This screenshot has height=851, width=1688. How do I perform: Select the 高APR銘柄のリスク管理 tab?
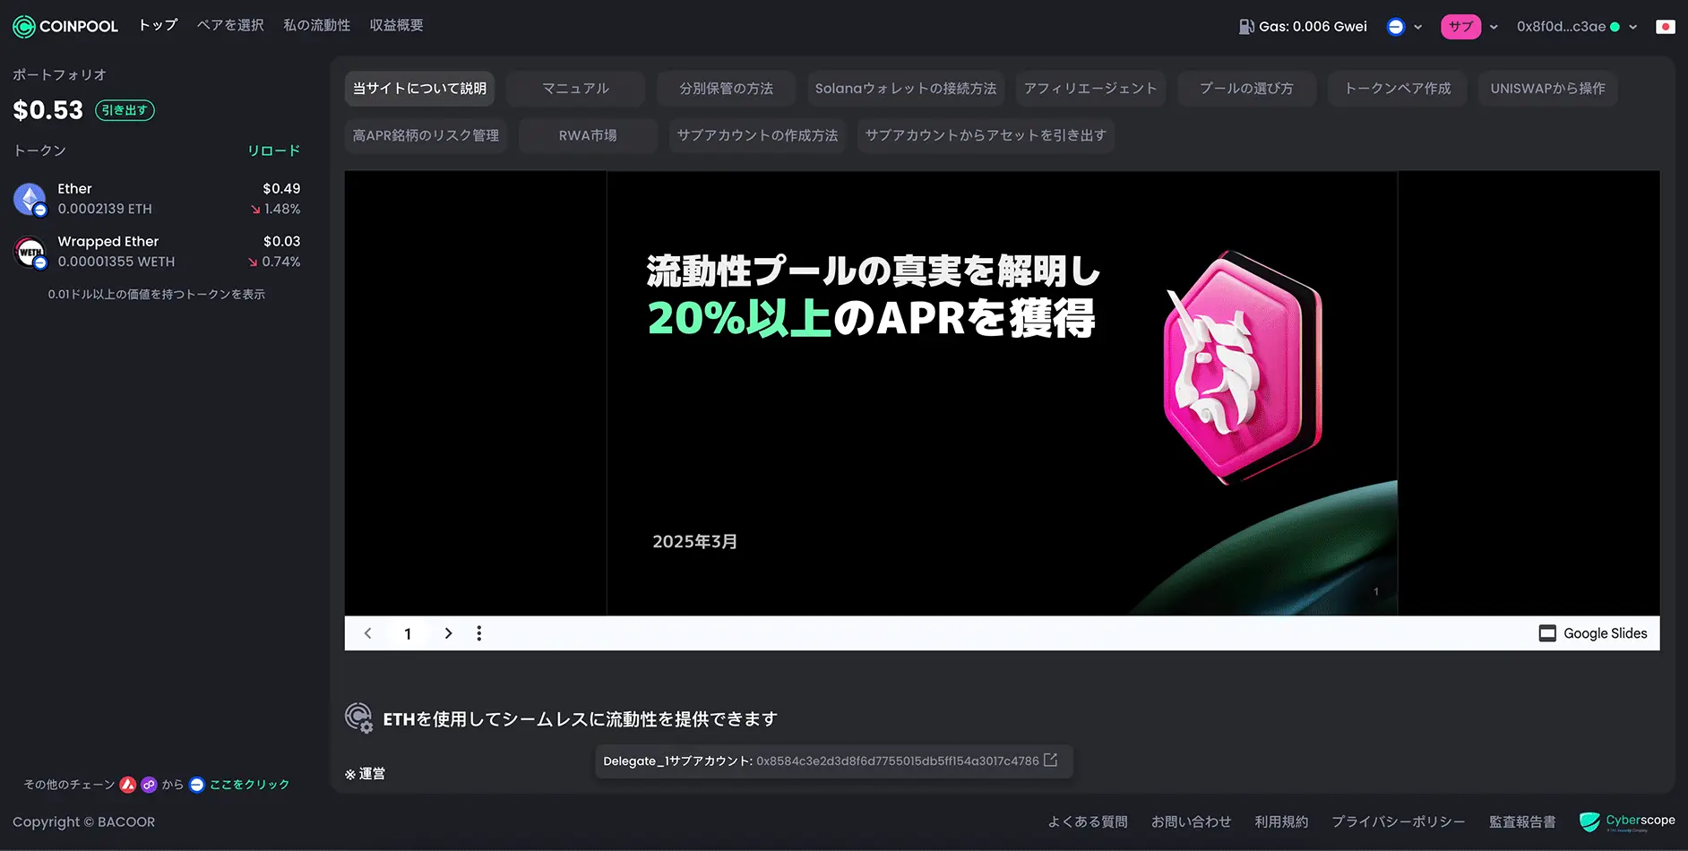click(x=426, y=135)
